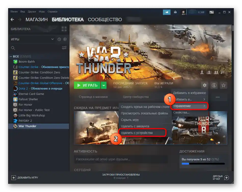
Task: Expand the ИГРЫ category dropdown
Action: [x=52, y=39]
